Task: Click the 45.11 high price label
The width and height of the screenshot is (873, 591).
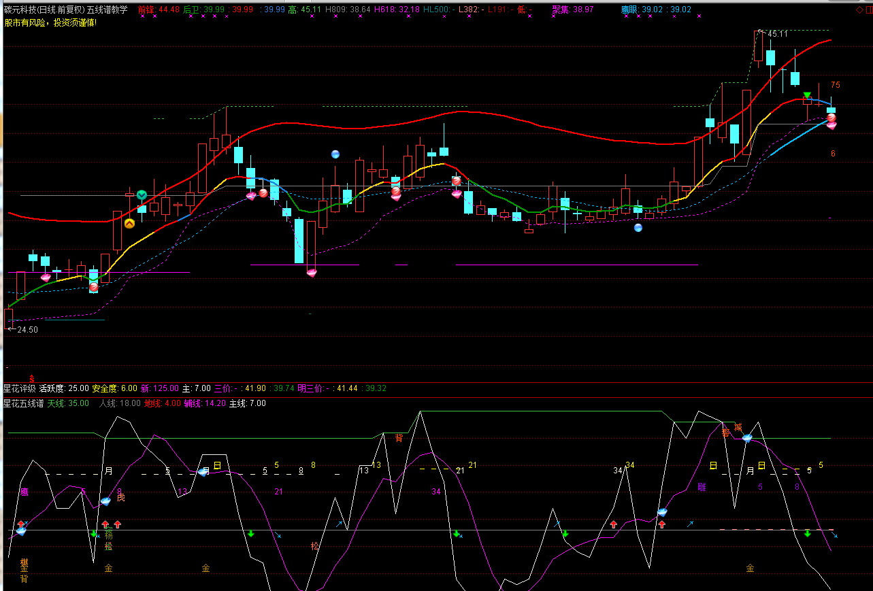Action: (777, 33)
